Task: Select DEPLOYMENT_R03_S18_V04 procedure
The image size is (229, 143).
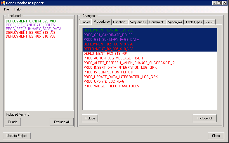Action: (150, 54)
